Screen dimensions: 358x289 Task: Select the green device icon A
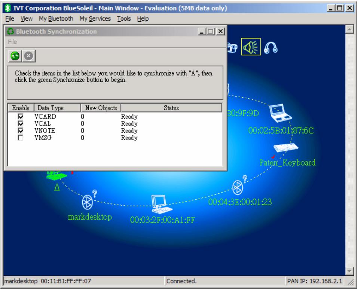[56, 175]
